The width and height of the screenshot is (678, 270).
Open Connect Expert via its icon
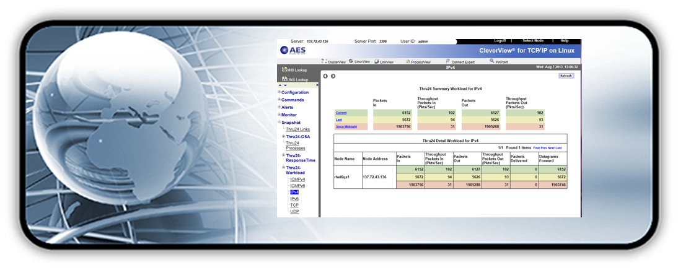click(x=448, y=61)
